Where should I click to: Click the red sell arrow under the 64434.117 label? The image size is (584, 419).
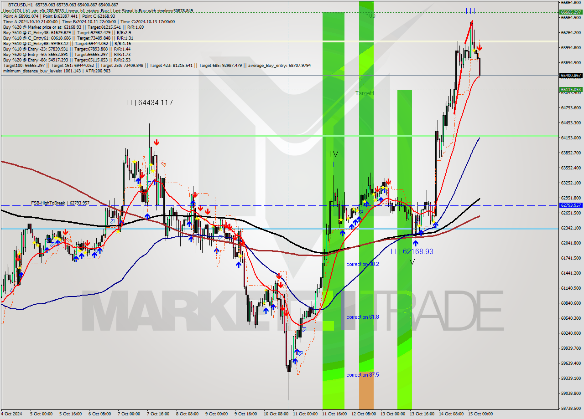pyautogui.click(x=156, y=143)
